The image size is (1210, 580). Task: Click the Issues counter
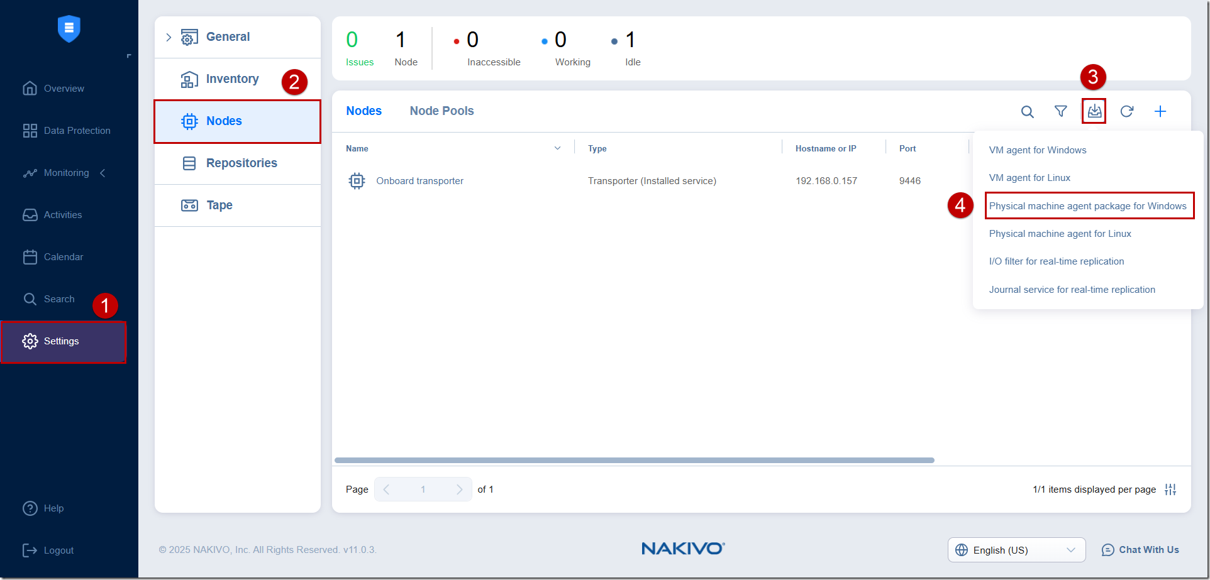(360, 48)
